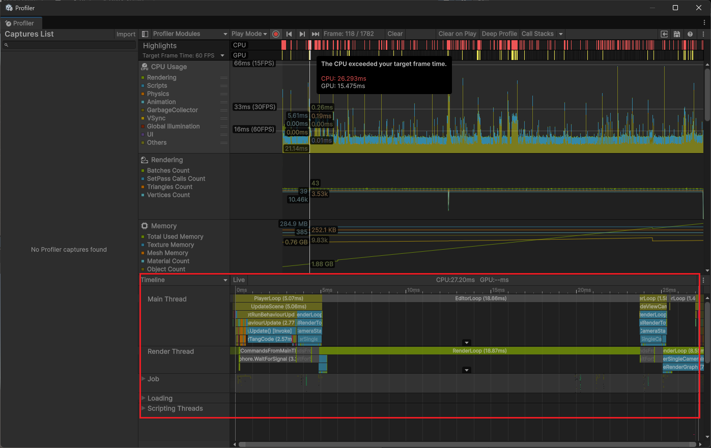Image resolution: width=711 pixels, height=448 pixels.
Task: Open the Play Mode target dropdown
Action: click(x=249, y=34)
